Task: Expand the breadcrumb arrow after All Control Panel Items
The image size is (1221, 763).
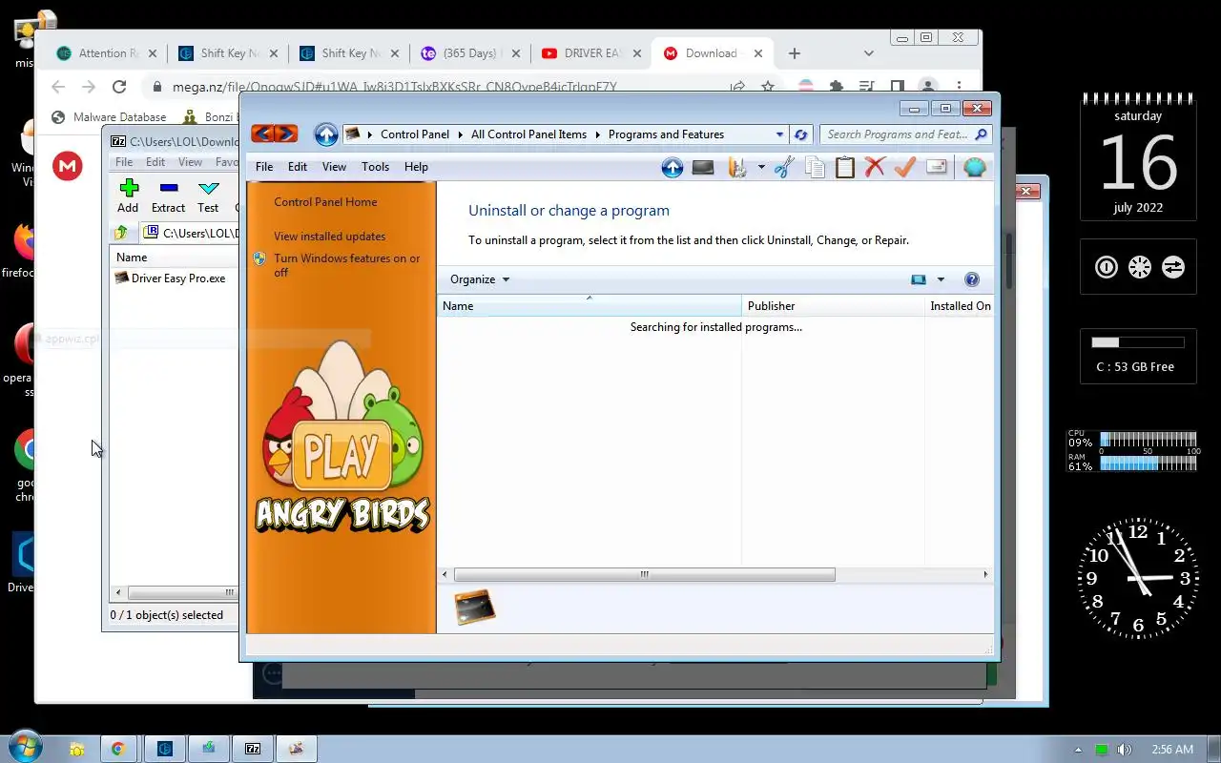Action: 598,134
